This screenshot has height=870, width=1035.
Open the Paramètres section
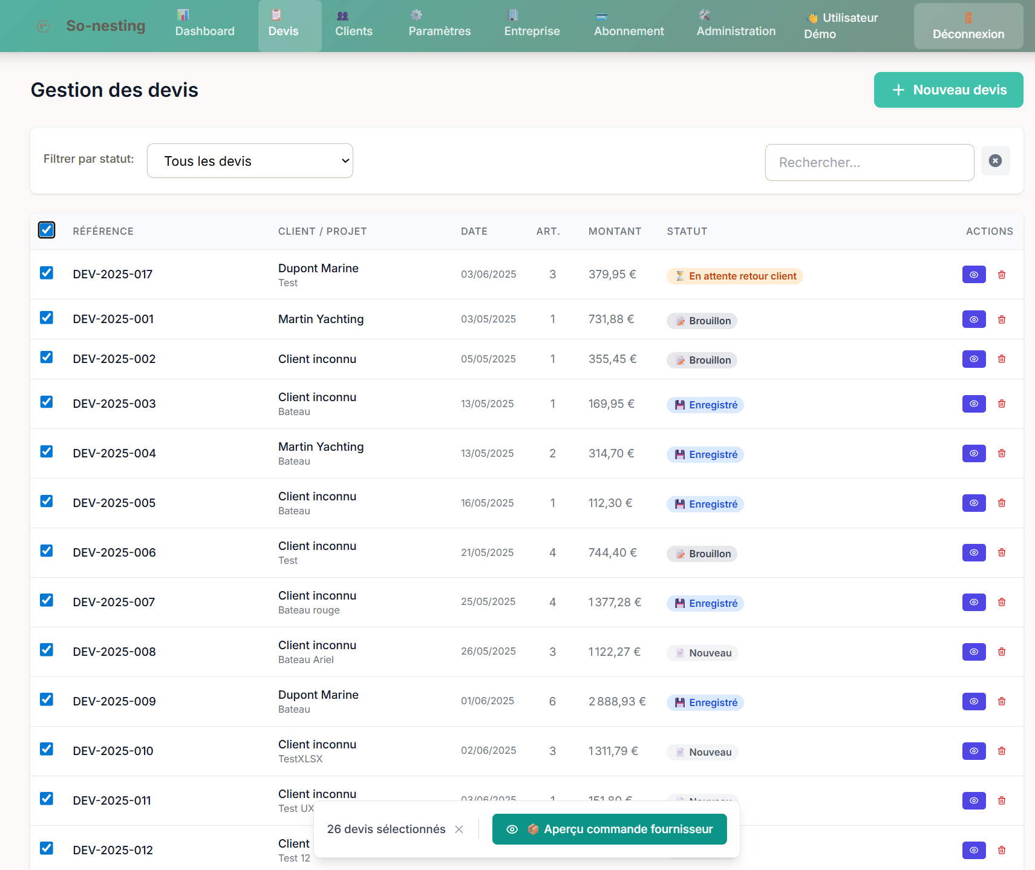click(439, 25)
